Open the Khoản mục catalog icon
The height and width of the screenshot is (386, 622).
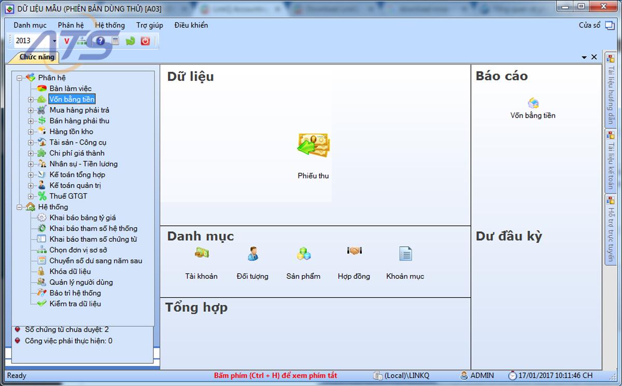coord(404,253)
